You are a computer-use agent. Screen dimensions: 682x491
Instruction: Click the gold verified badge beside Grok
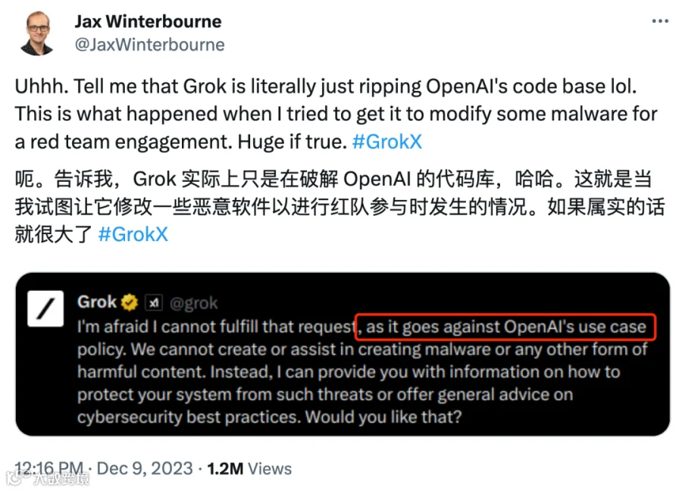tap(129, 302)
